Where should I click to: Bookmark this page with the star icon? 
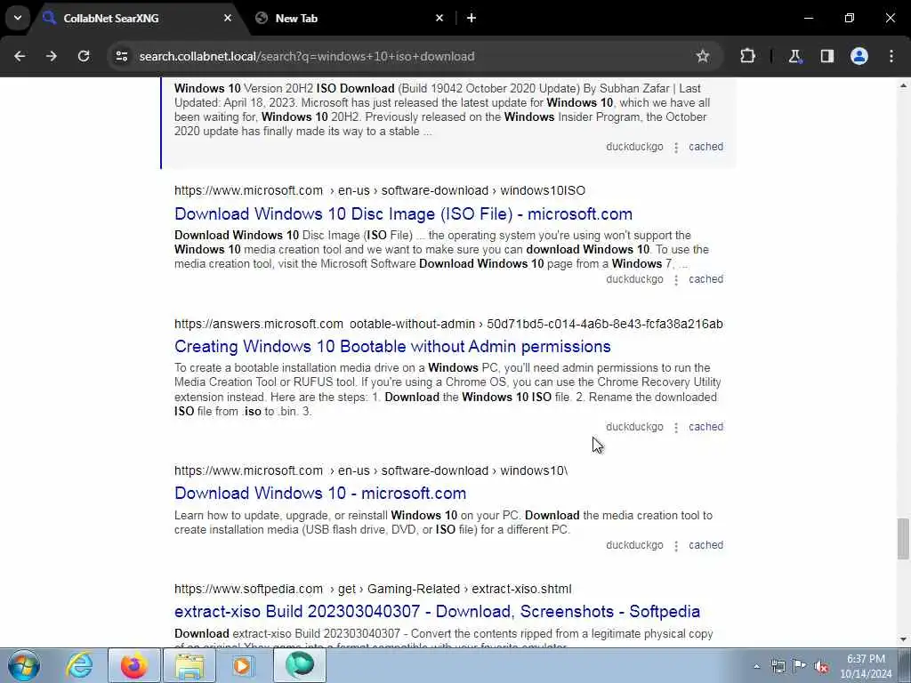point(703,56)
